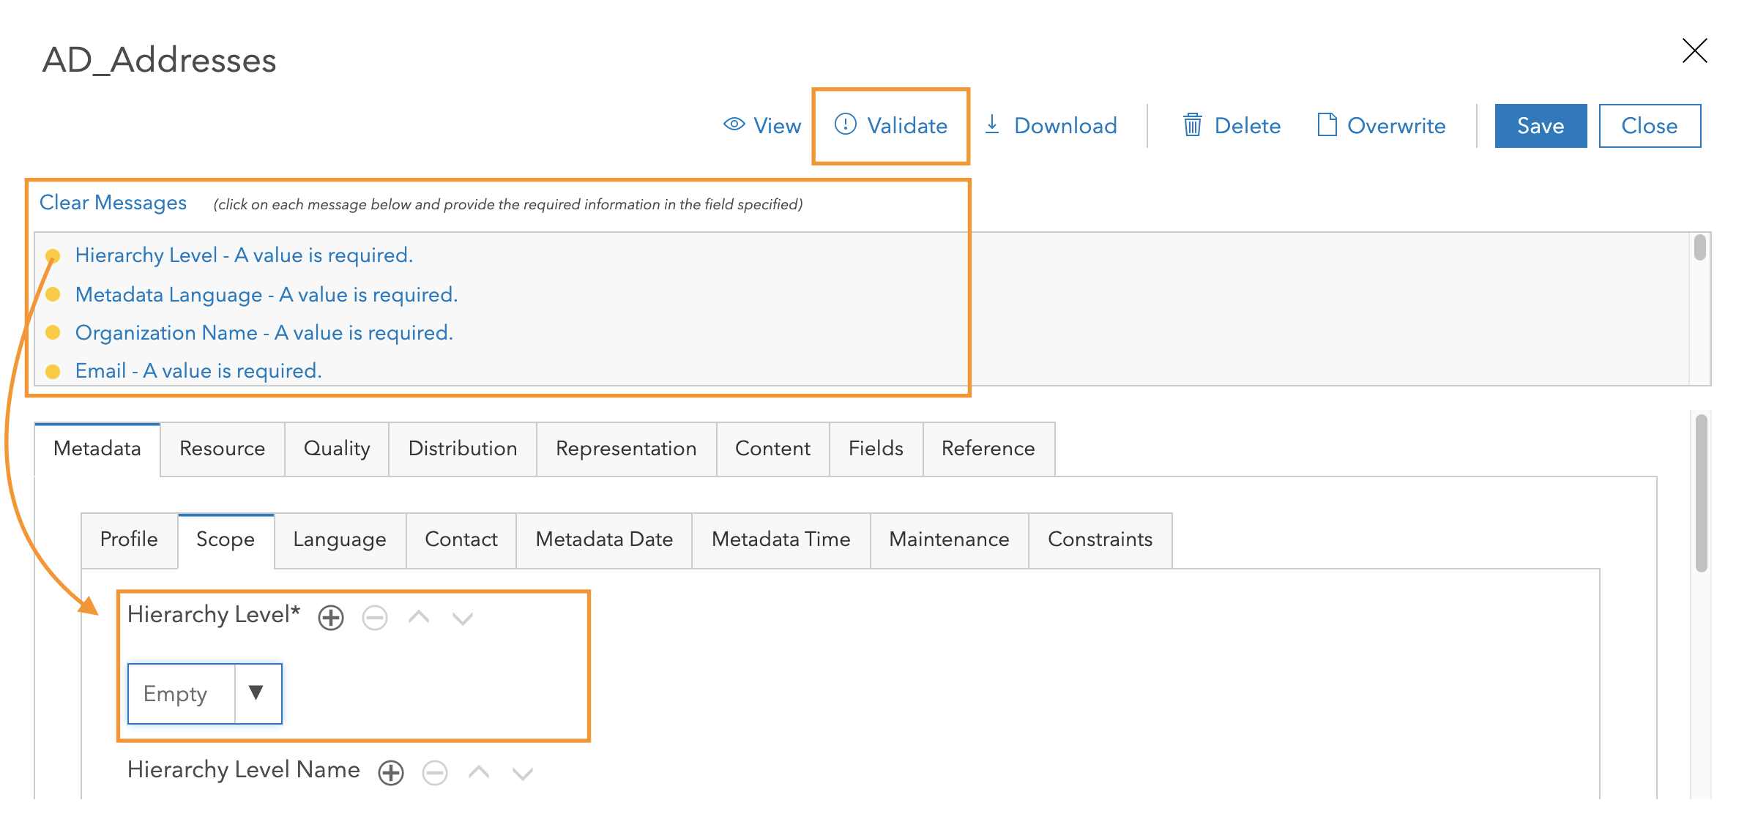This screenshot has height=830, width=1747.
Task: Click the down chevron beside Hierarchy Level Name
Action: 523,774
